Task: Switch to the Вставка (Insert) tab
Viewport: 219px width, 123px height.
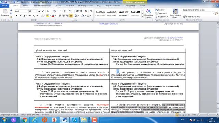Action: (26, 6)
